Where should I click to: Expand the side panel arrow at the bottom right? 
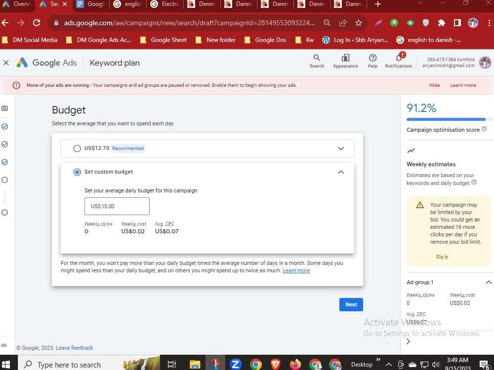pos(409,341)
